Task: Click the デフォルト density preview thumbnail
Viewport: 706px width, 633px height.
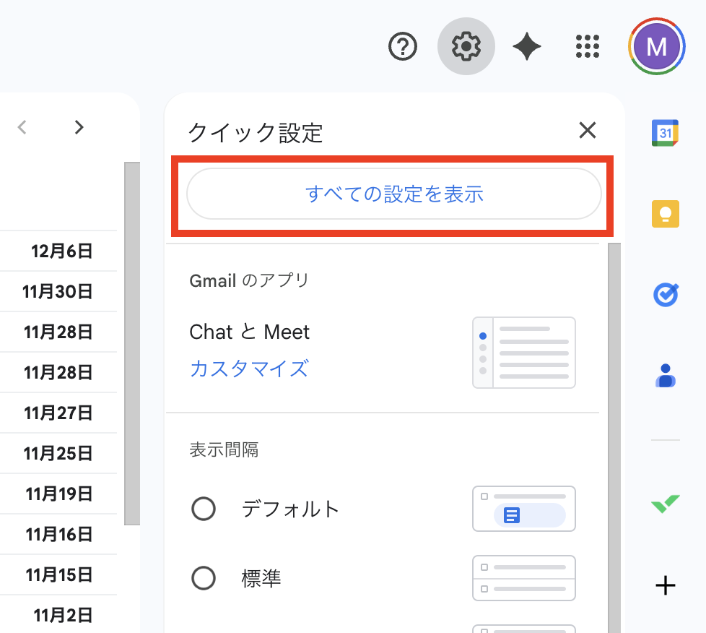Action: point(523,509)
